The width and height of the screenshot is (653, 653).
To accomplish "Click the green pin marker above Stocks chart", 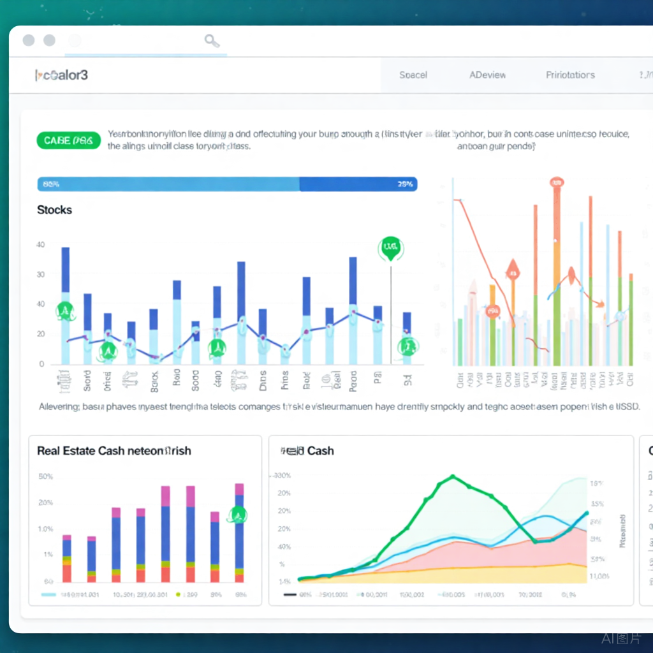I will (x=390, y=247).
